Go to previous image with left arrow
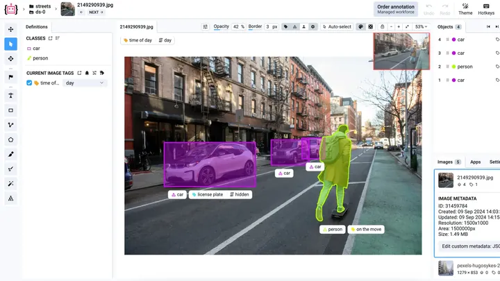This screenshot has height=281, width=500. tap(81, 12)
